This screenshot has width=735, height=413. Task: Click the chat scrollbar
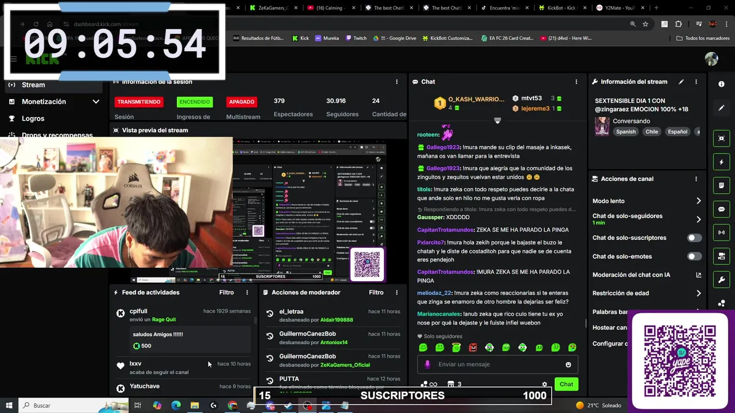click(586, 324)
